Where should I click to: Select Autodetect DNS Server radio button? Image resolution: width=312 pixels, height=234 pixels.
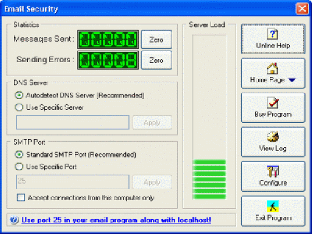(x=19, y=95)
